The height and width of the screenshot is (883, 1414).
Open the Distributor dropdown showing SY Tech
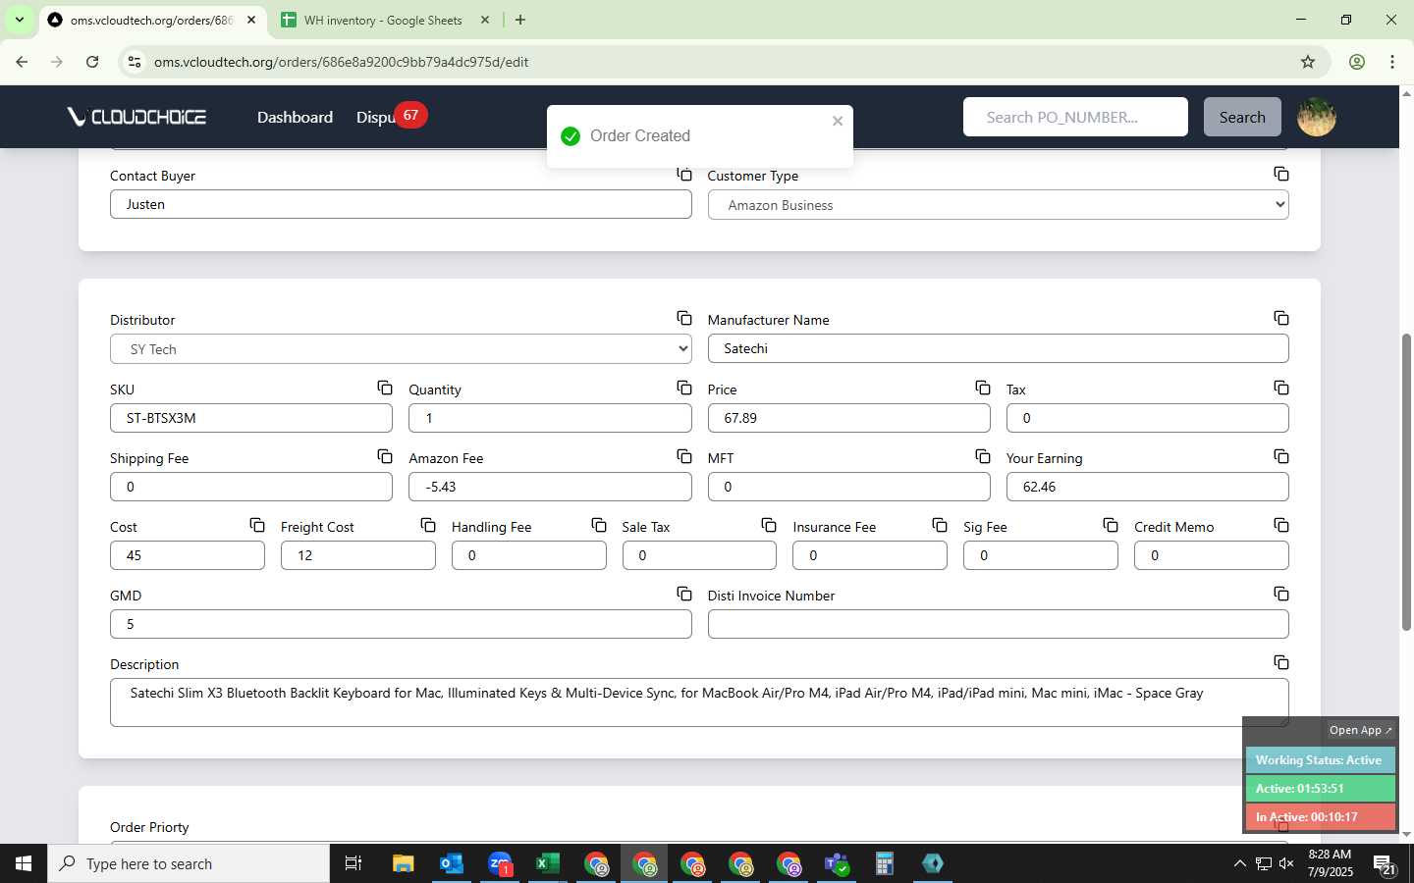pos(401,349)
